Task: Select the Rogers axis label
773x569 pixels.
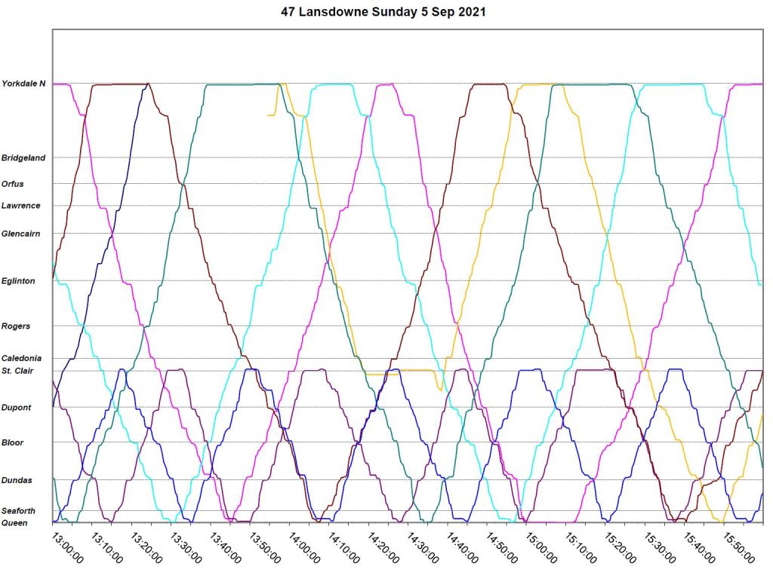Action: [x=16, y=326]
